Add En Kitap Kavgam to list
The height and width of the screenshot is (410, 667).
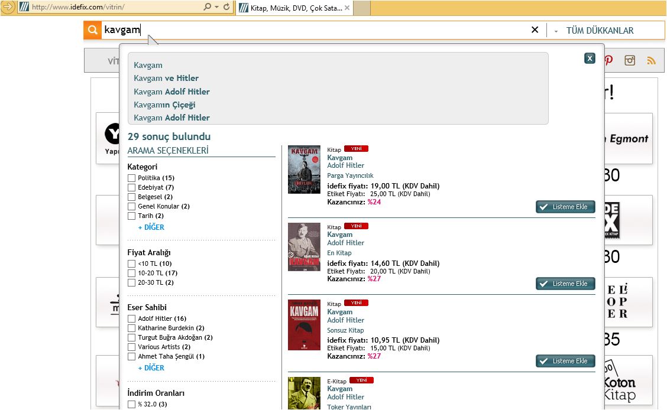point(565,284)
